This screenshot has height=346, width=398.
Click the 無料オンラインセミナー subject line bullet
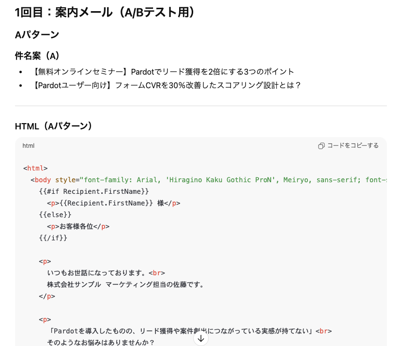click(x=163, y=72)
